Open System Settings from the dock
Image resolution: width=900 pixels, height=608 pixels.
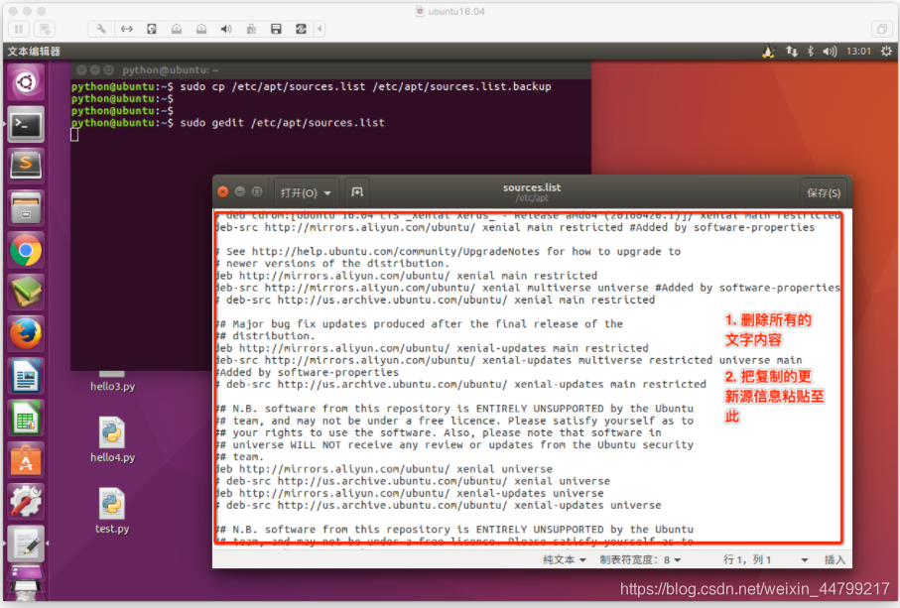pos(26,501)
